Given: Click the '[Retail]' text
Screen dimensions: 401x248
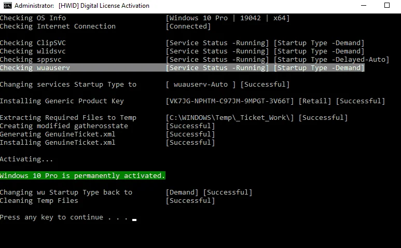Looking at the screenshot, I should tap(315, 101).
